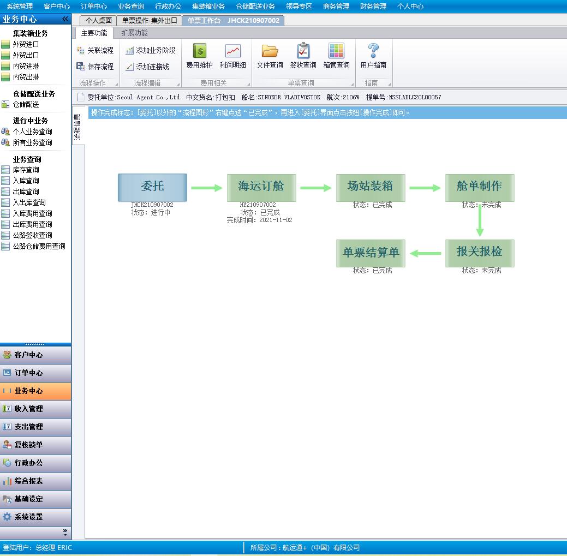Viewport: 567px width, 556px height.
Task: Open 系统设置 in the sidebar
Action: tap(35, 517)
